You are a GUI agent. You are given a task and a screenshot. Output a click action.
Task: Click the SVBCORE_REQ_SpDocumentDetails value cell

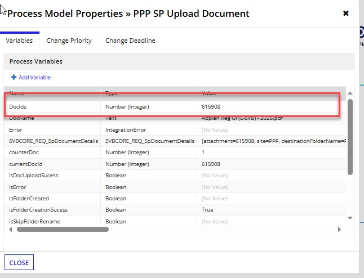[x=272, y=141]
